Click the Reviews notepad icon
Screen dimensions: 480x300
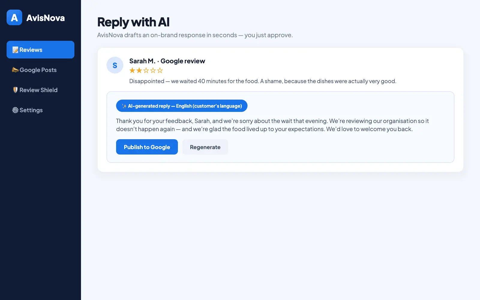pyautogui.click(x=15, y=50)
